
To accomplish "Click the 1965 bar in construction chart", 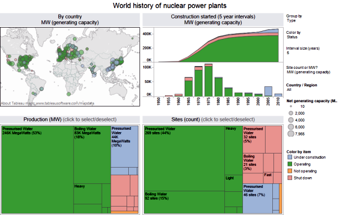I will click(x=189, y=87).
